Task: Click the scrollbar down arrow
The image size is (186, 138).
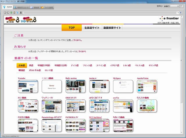Action: 181,132
